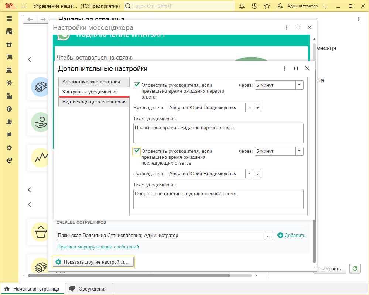Click Показать другие настройки button
The height and width of the screenshot is (295, 369).
pos(93,262)
